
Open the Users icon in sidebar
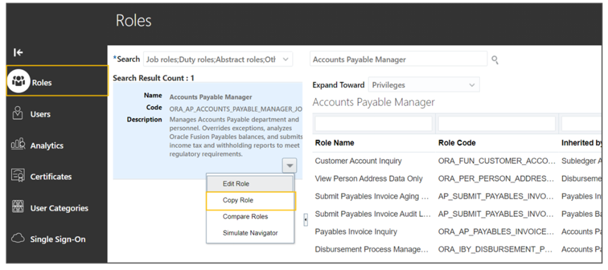coord(18,113)
